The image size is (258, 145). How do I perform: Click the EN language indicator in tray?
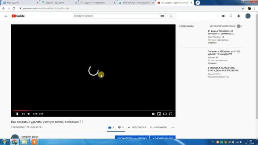coord(213,142)
